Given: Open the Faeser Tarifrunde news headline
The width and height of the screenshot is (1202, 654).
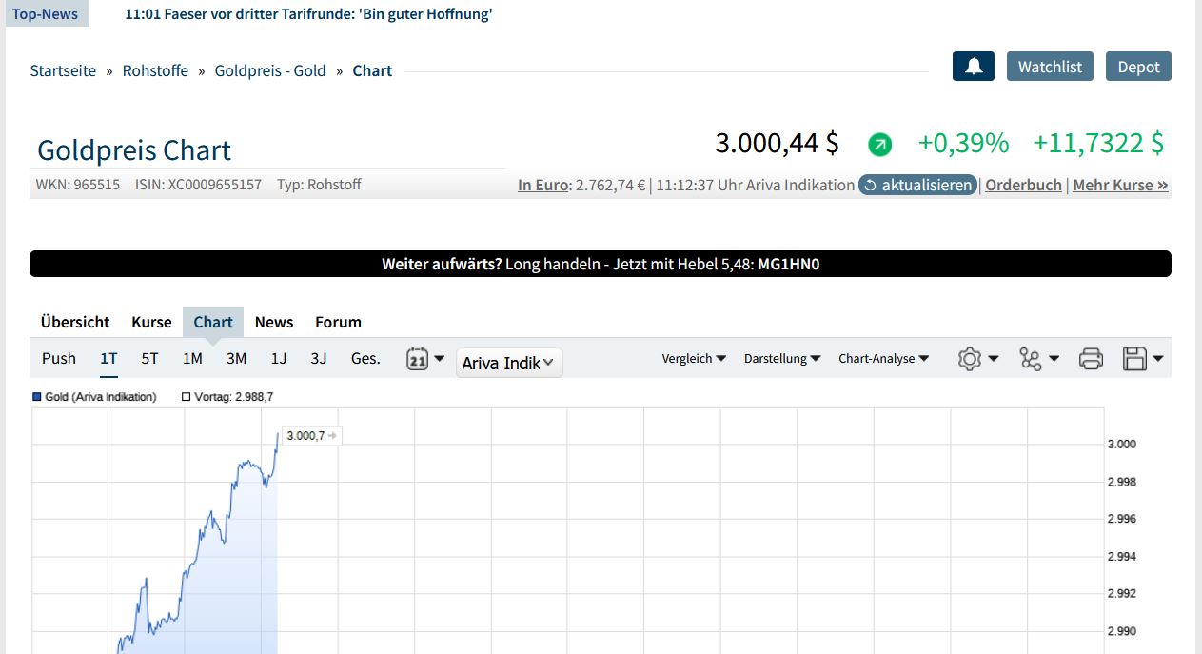Looking at the screenshot, I should 308,14.
